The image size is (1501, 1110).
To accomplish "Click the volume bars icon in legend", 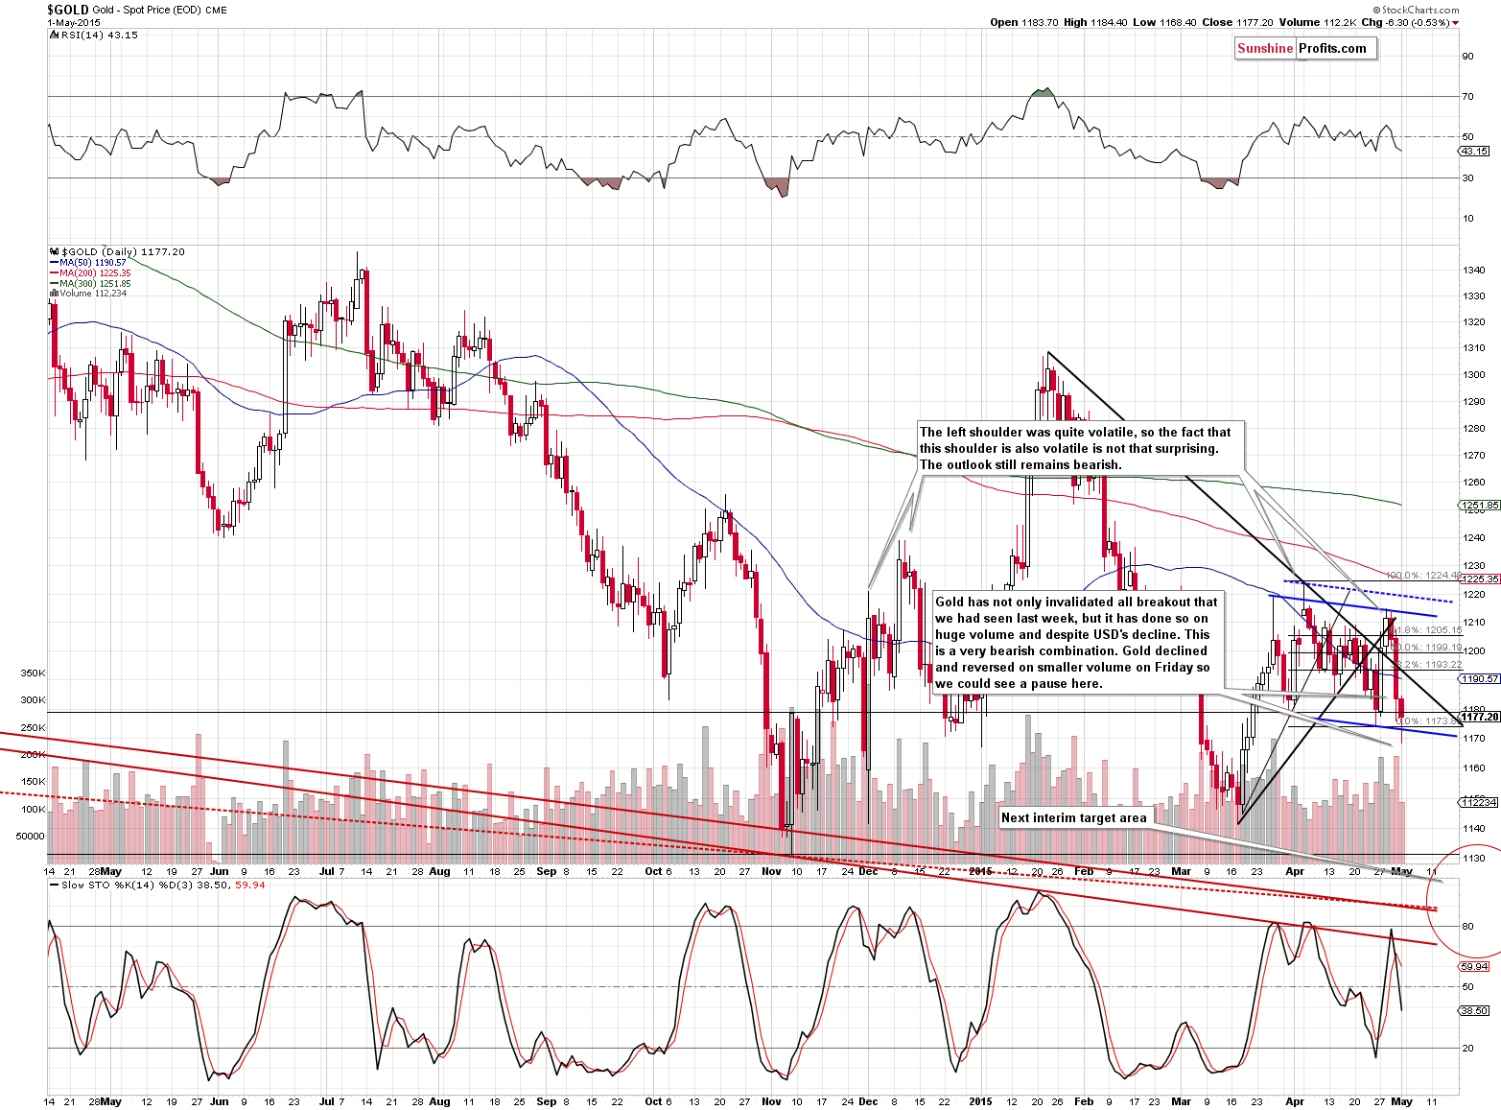I will click(52, 294).
